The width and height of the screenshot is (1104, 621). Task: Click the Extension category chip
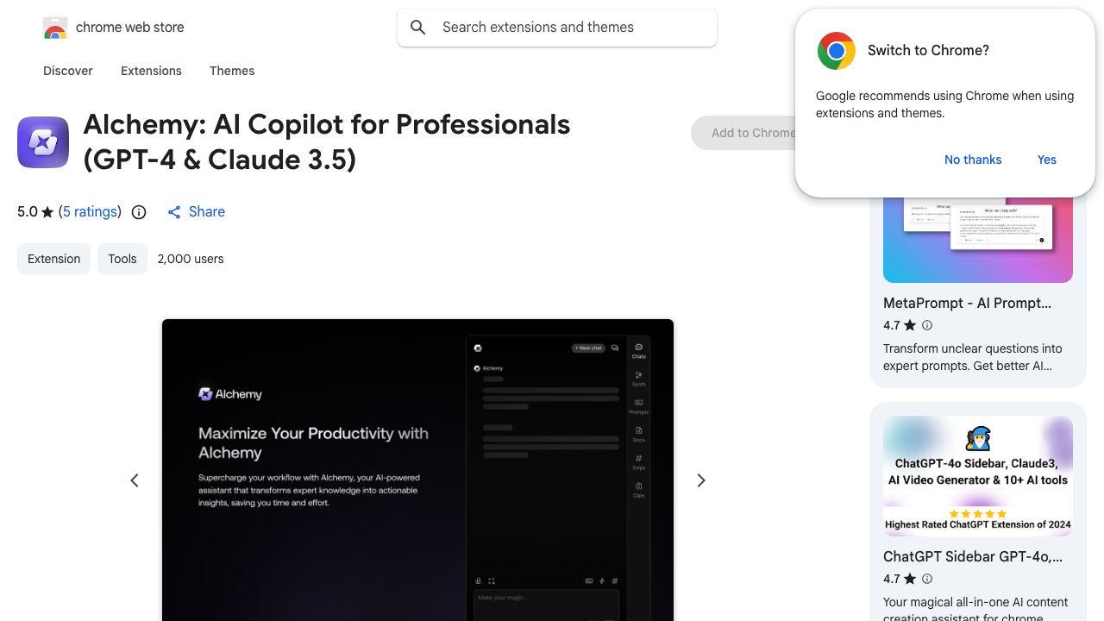pyautogui.click(x=53, y=259)
